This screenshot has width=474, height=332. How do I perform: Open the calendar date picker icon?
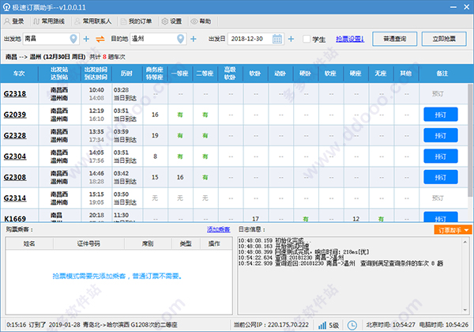pyautogui.click(x=277, y=39)
